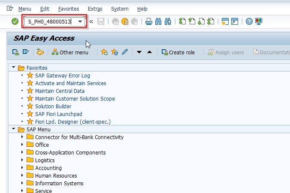The width and height of the screenshot is (290, 193).
Task: Collapse the Favorites folder
Action: [13, 67]
